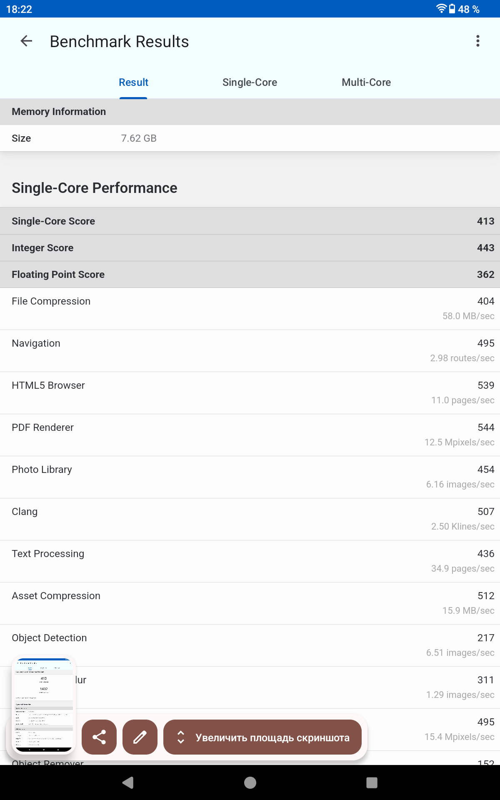Image resolution: width=500 pixels, height=800 pixels.
Task: Select the HTML5 Browser result row
Action: click(x=250, y=393)
